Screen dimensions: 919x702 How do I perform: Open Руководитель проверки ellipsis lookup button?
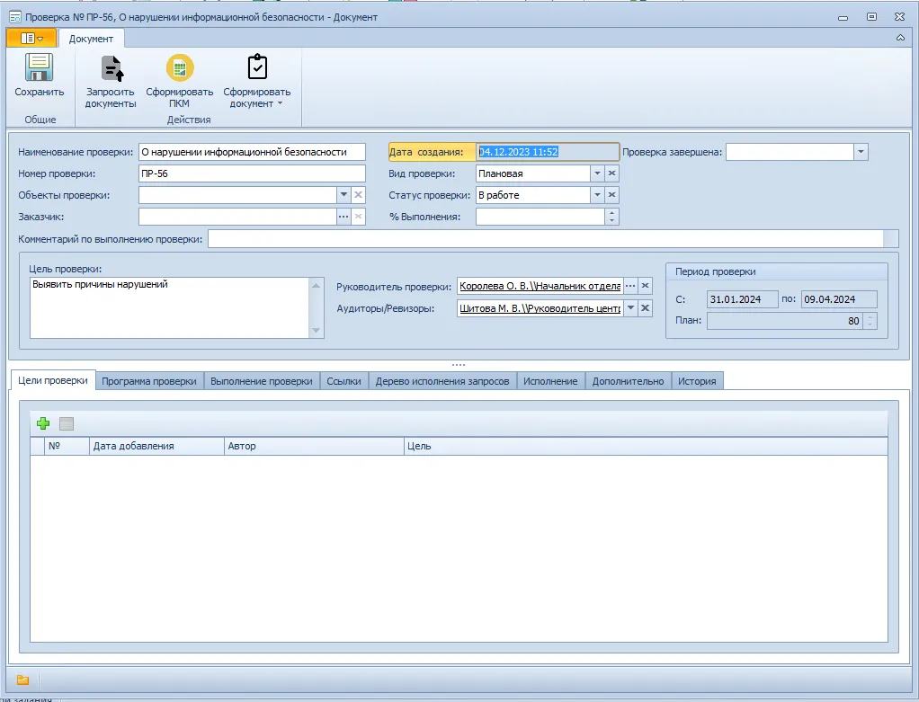[630, 286]
